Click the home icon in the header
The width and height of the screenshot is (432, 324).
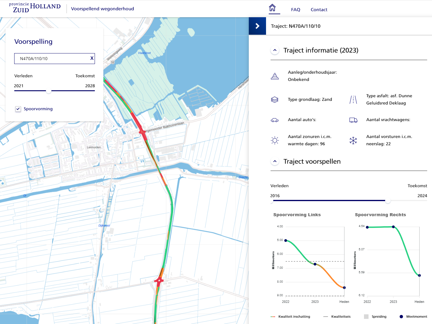pos(272,8)
